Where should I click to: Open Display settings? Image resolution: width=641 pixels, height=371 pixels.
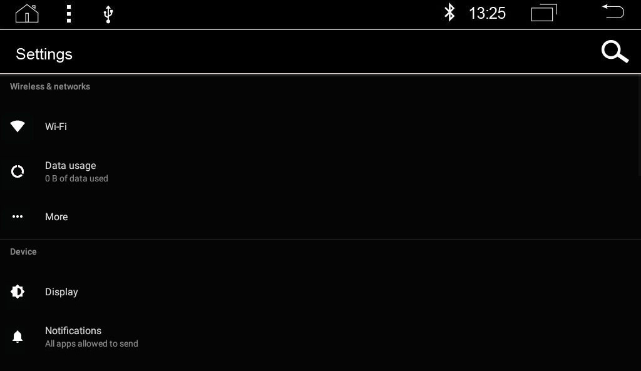click(x=320, y=292)
